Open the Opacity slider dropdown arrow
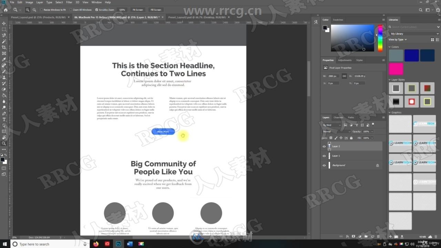 pyautogui.click(x=372, y=132)
